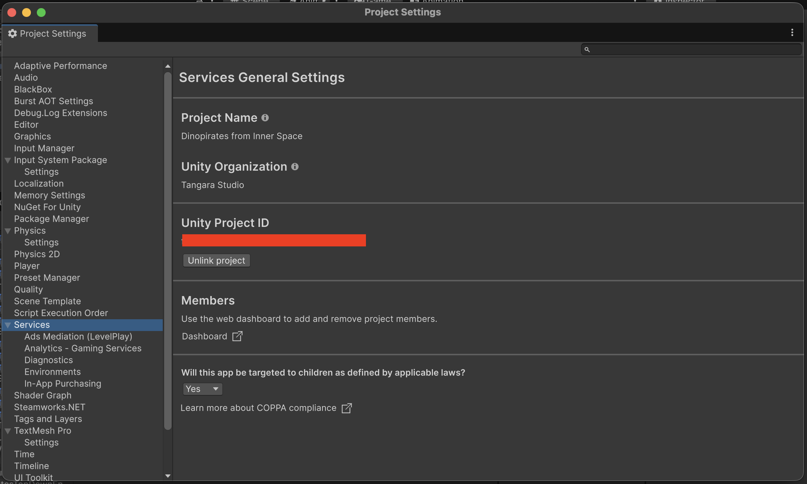The width and height of the screenshot is (807, 484).
Task: Open the Timeline settings
Action: click(x=31, y=466)
